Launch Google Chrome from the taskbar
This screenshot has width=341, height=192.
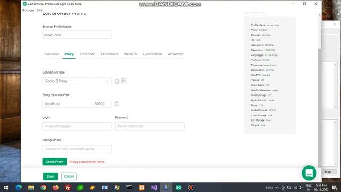click(43, 187)
